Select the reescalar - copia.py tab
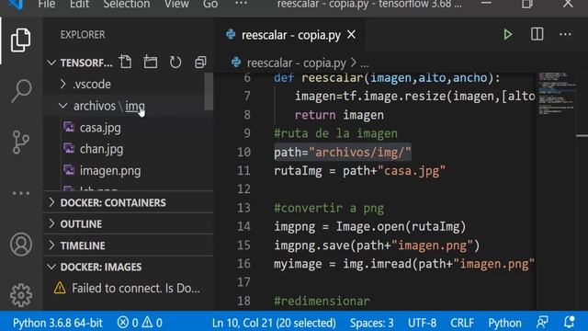 point(290,35)
